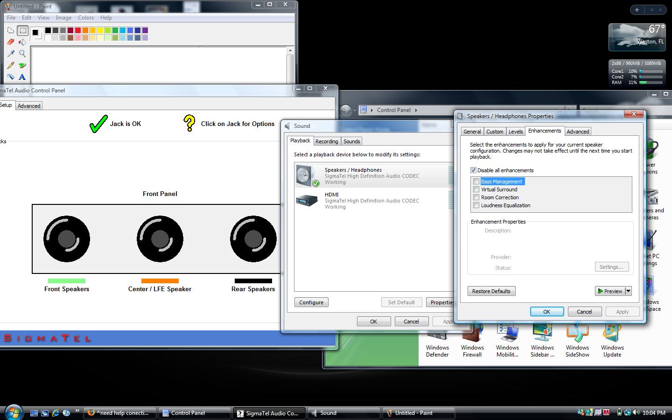672x420 pixels.
Task: Open the Custom tab in Speakers Properties
Action: (495, 132)
